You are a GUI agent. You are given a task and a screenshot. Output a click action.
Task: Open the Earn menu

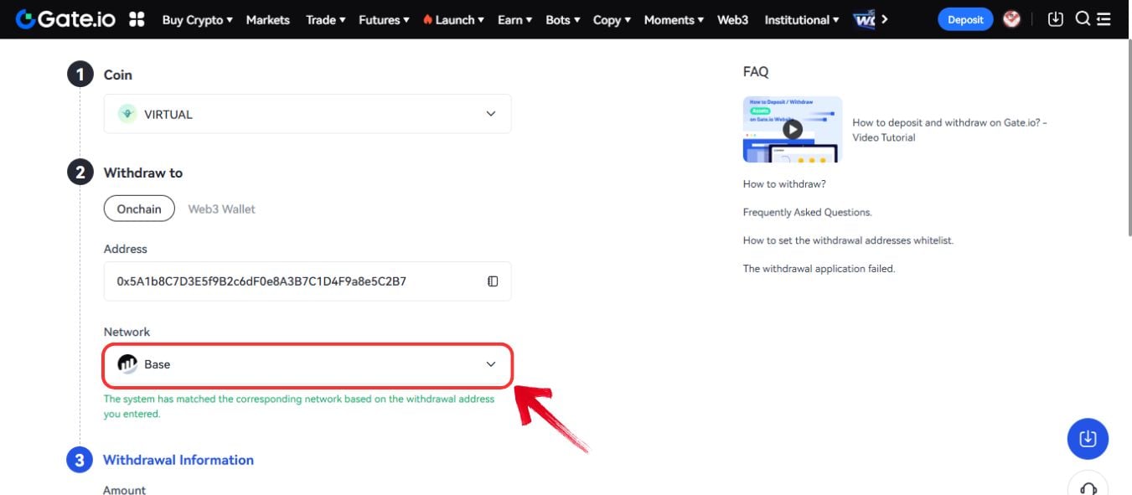[514, 19]
